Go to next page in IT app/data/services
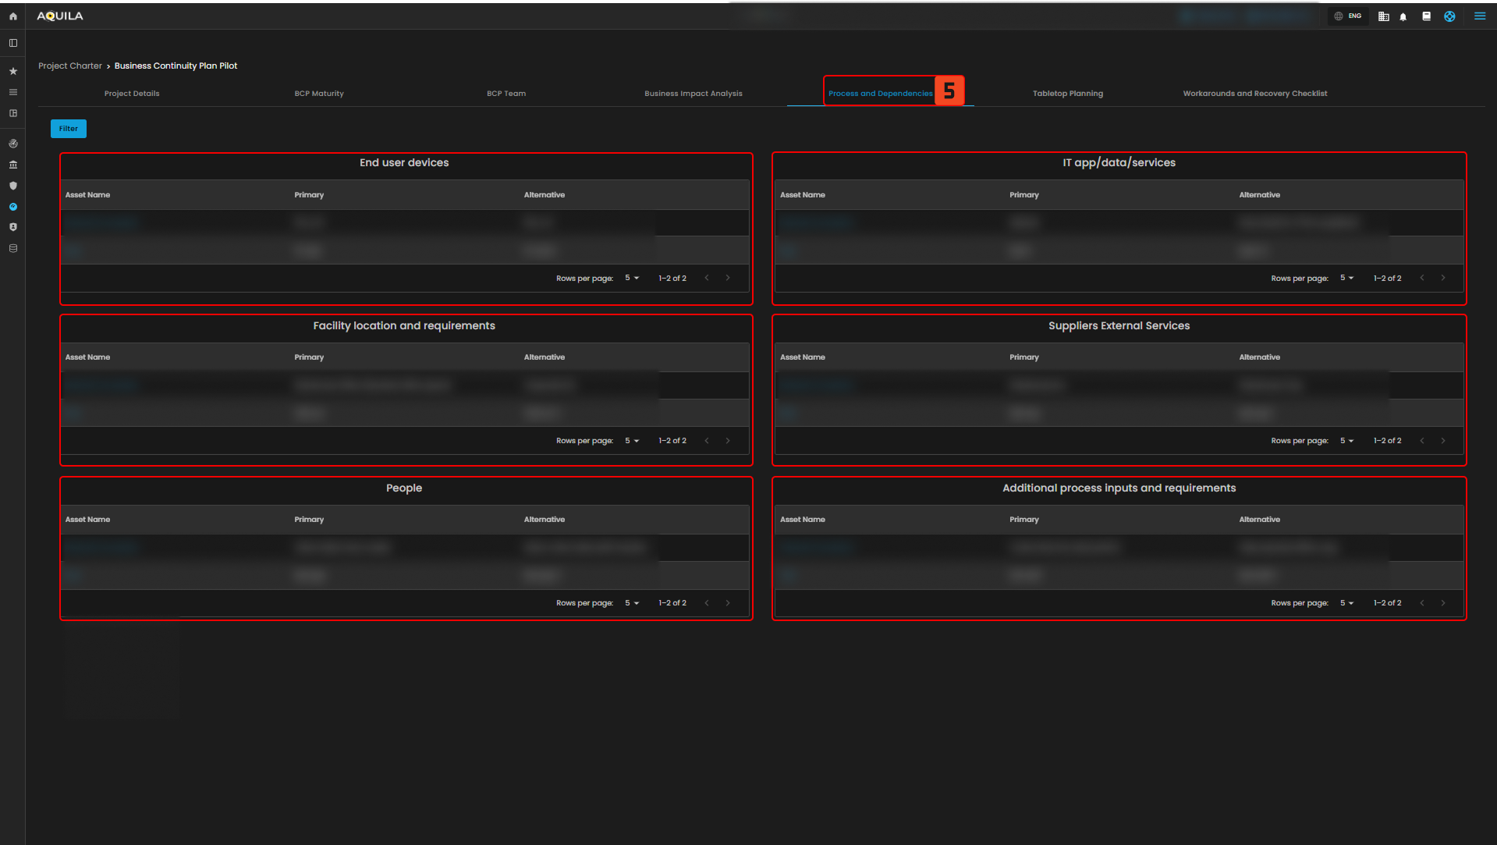This screenshot has width=1497, height=845. pyautogui.click(x=1442, y=279)
